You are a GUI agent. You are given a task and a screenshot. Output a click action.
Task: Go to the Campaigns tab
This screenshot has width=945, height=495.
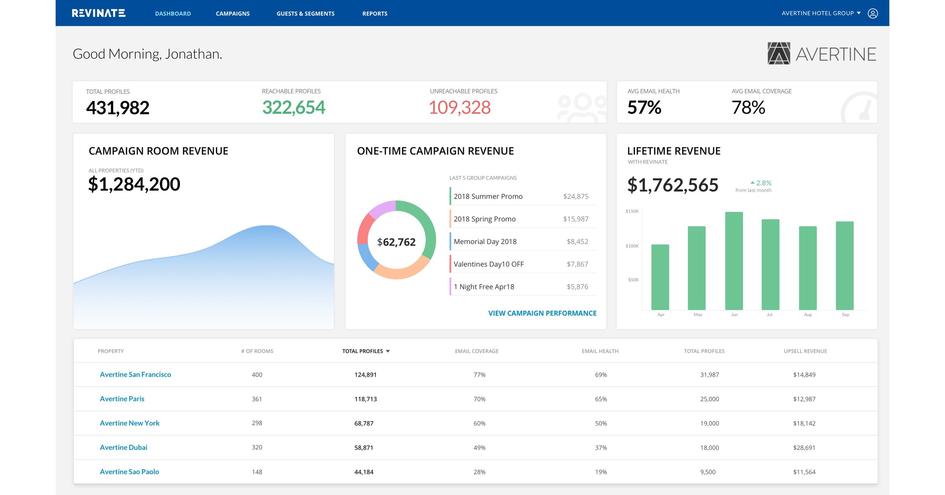coord(233,14)
